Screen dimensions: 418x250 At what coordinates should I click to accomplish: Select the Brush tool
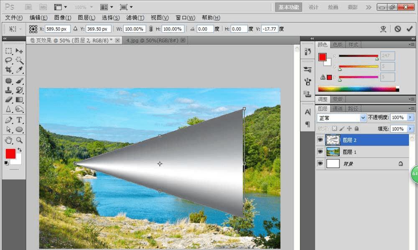19,81
